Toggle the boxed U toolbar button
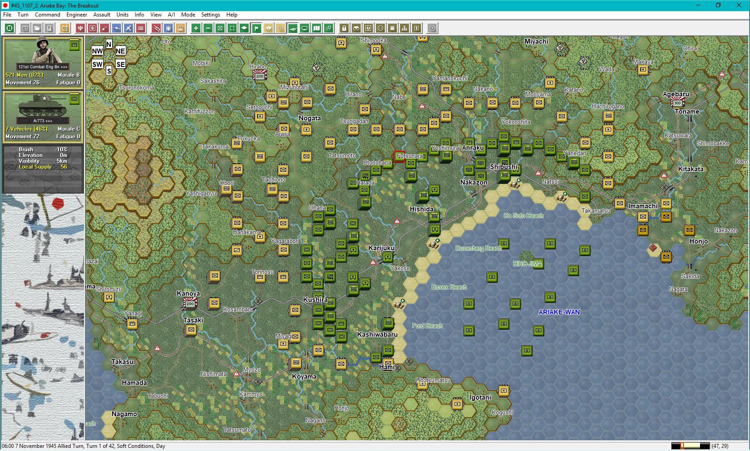The width and height of the screenshot is (750, 451). 368,29
